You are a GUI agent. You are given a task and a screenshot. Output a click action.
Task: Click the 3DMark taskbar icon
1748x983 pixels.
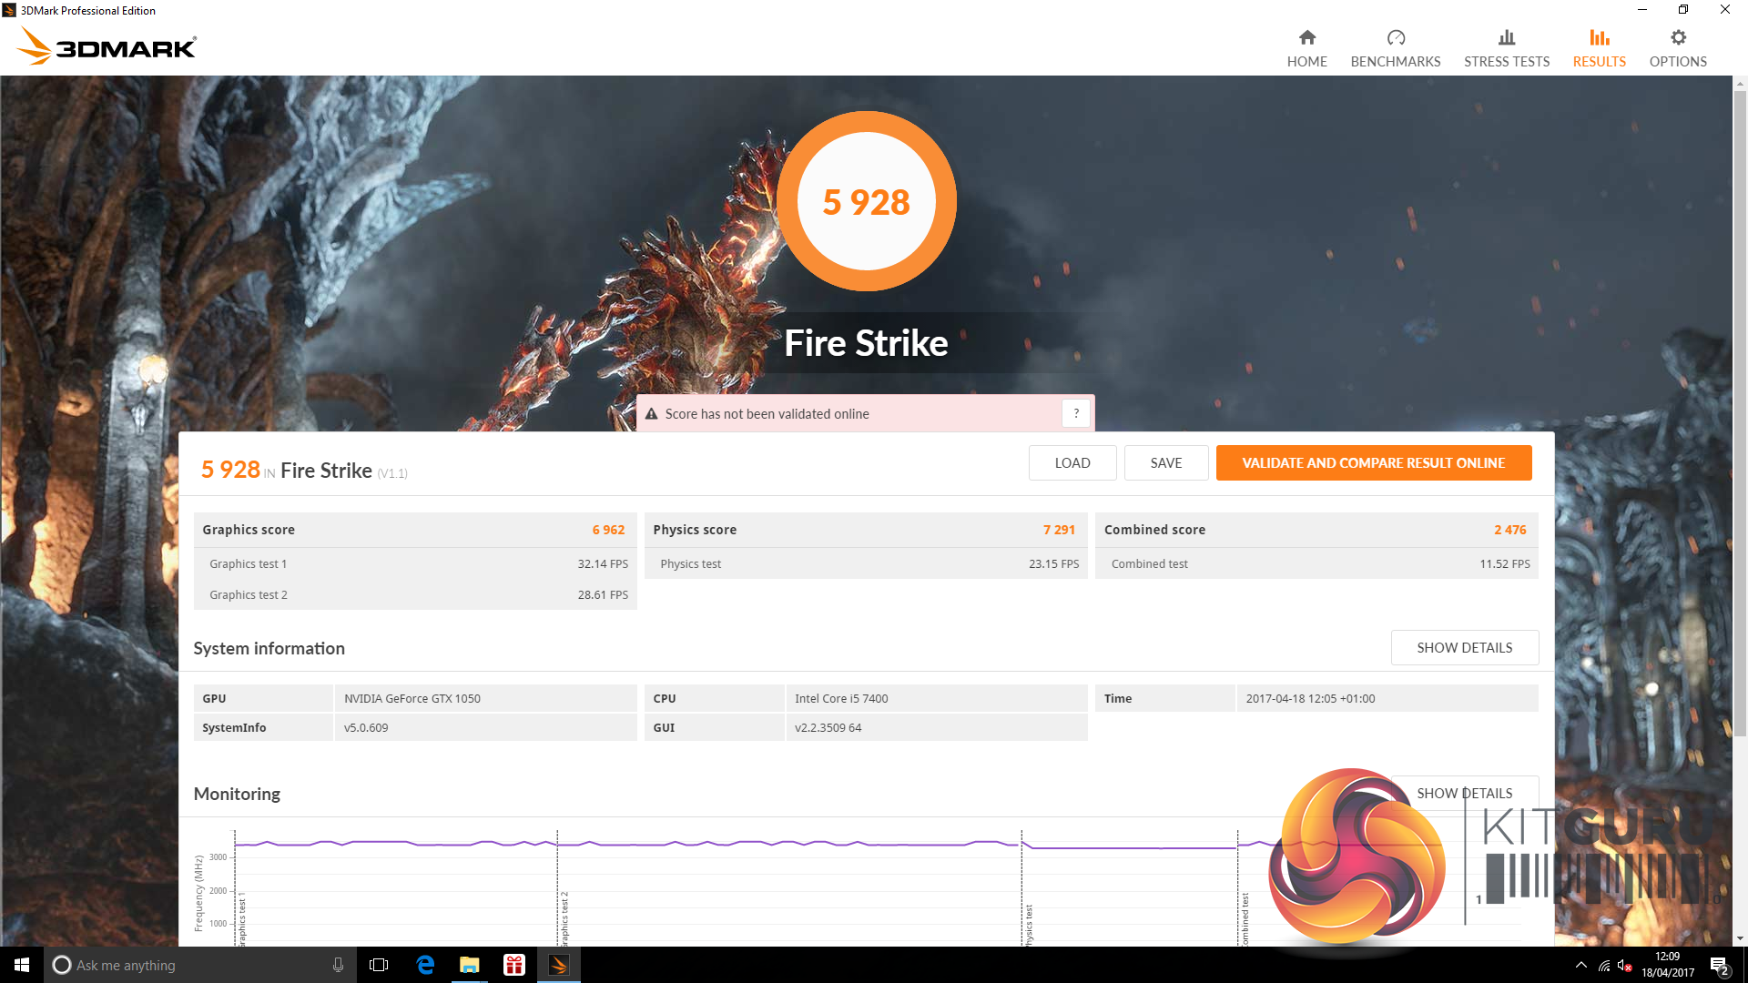tap(559, 965)
